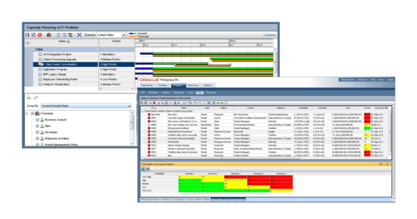Switch to the Response Plans bottom tab
This screenshot has width=417, height=219.
(150, 199)
